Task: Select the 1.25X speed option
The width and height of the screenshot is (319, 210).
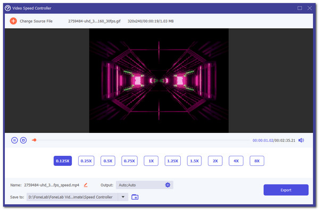Action: click(x=173, y=161)
